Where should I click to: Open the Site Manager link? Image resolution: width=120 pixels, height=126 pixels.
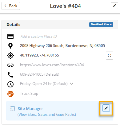tap(30, 108)
